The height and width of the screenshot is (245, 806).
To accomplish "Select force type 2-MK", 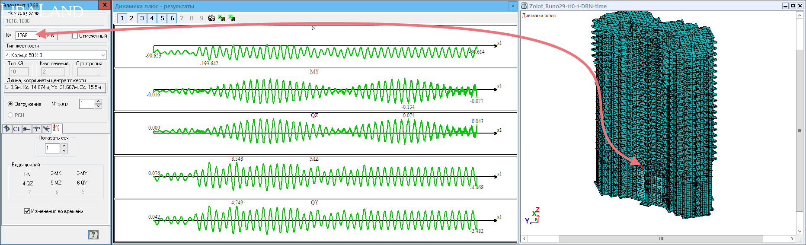I will 56,173.
